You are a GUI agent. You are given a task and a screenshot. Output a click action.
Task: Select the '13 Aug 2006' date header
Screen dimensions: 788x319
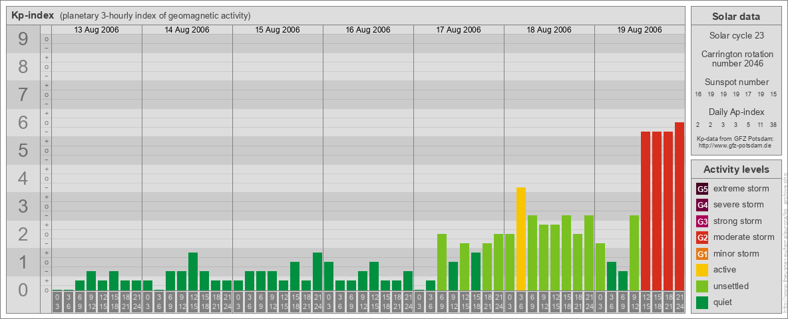tap(97, 30)
